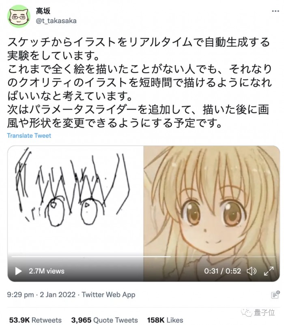Image resolution: width=284 pixels, height=325 pixels.
Task: Click the generated anime illustration
Action: click(212, 199)
